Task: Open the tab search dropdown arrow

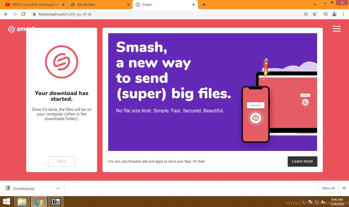Action: (x=315, y=5)
